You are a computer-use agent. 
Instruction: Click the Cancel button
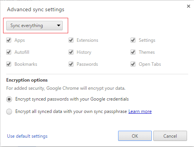tap(170, 136)
